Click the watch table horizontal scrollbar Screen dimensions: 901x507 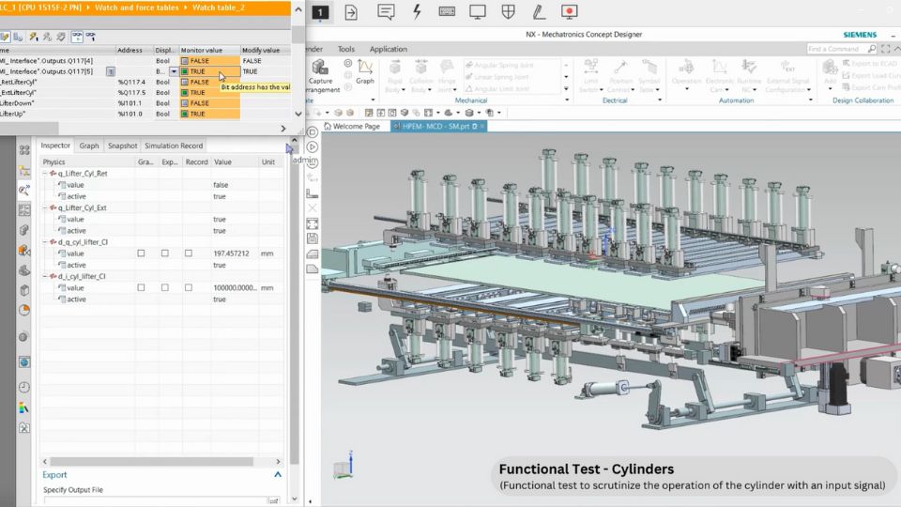[x=29, y=128]
